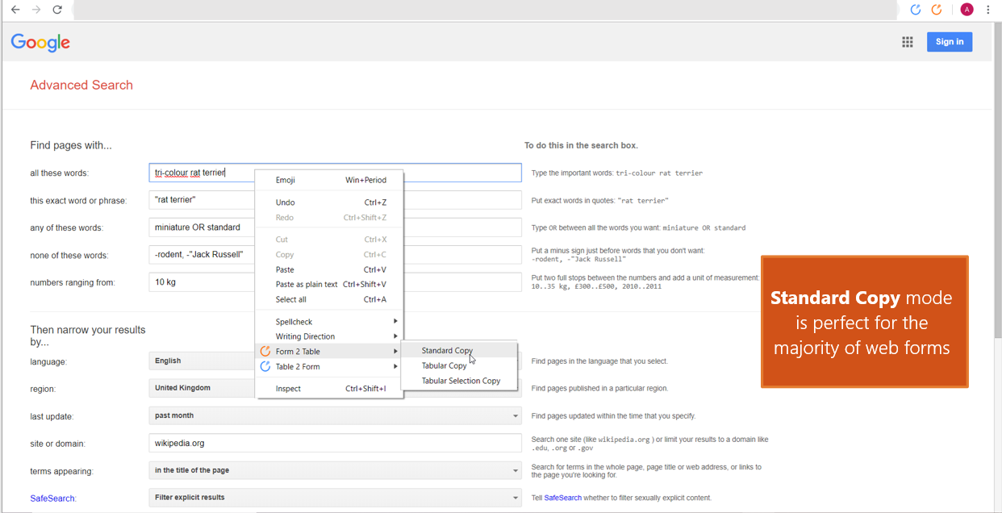
Task: Click the browser back arrow
Action: pyautogui.click(x=15, y=10)
